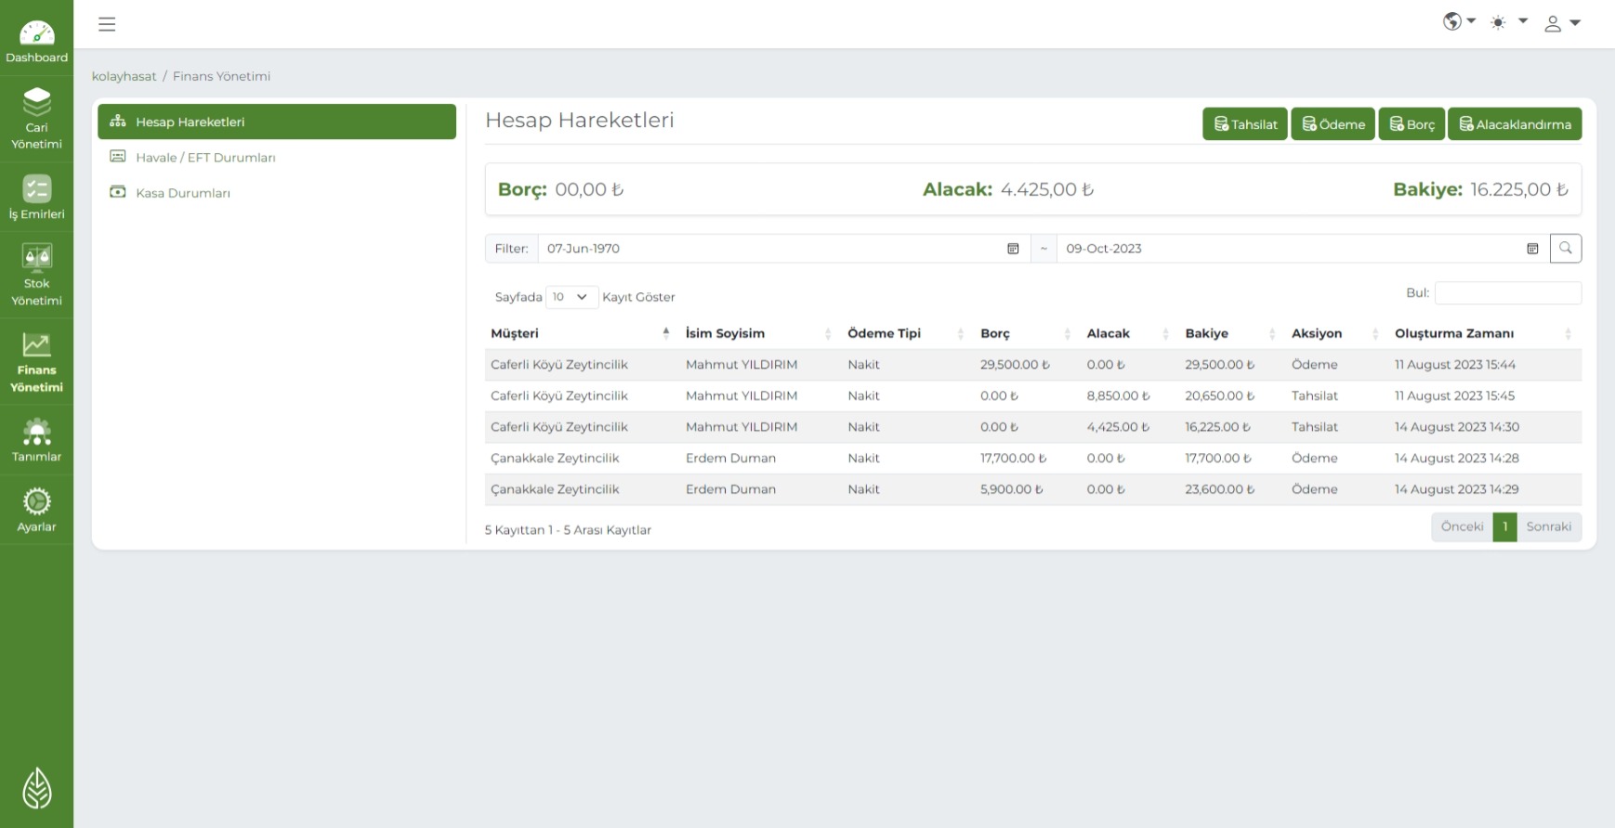Open Cari Yönetimi in the sidebar
Screen dimensions: 1615x828
pos(36,118)
